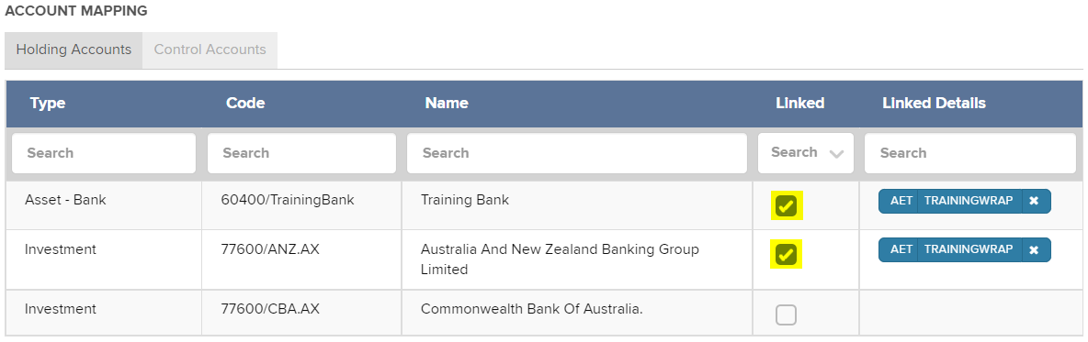Screen dimensions: 1088x342
Task: Uncheck Linked box for Training Bank
Action: [786, 205]
